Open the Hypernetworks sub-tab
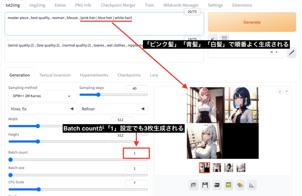302x196 pixels. point(94,75)
